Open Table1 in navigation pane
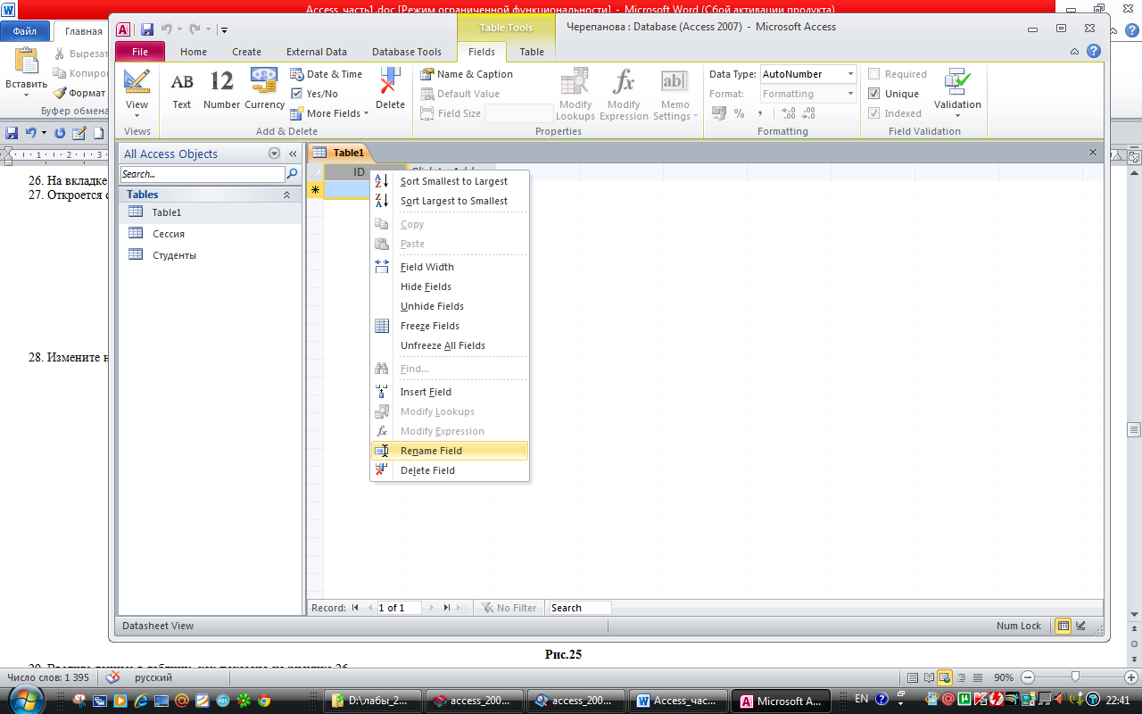The width and height of the screenshot is (1142, 714). (x=211, y=212)
